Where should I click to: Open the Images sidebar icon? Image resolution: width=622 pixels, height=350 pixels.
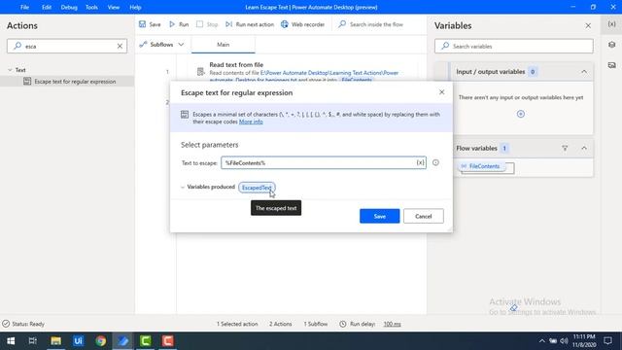click(611, 65)
